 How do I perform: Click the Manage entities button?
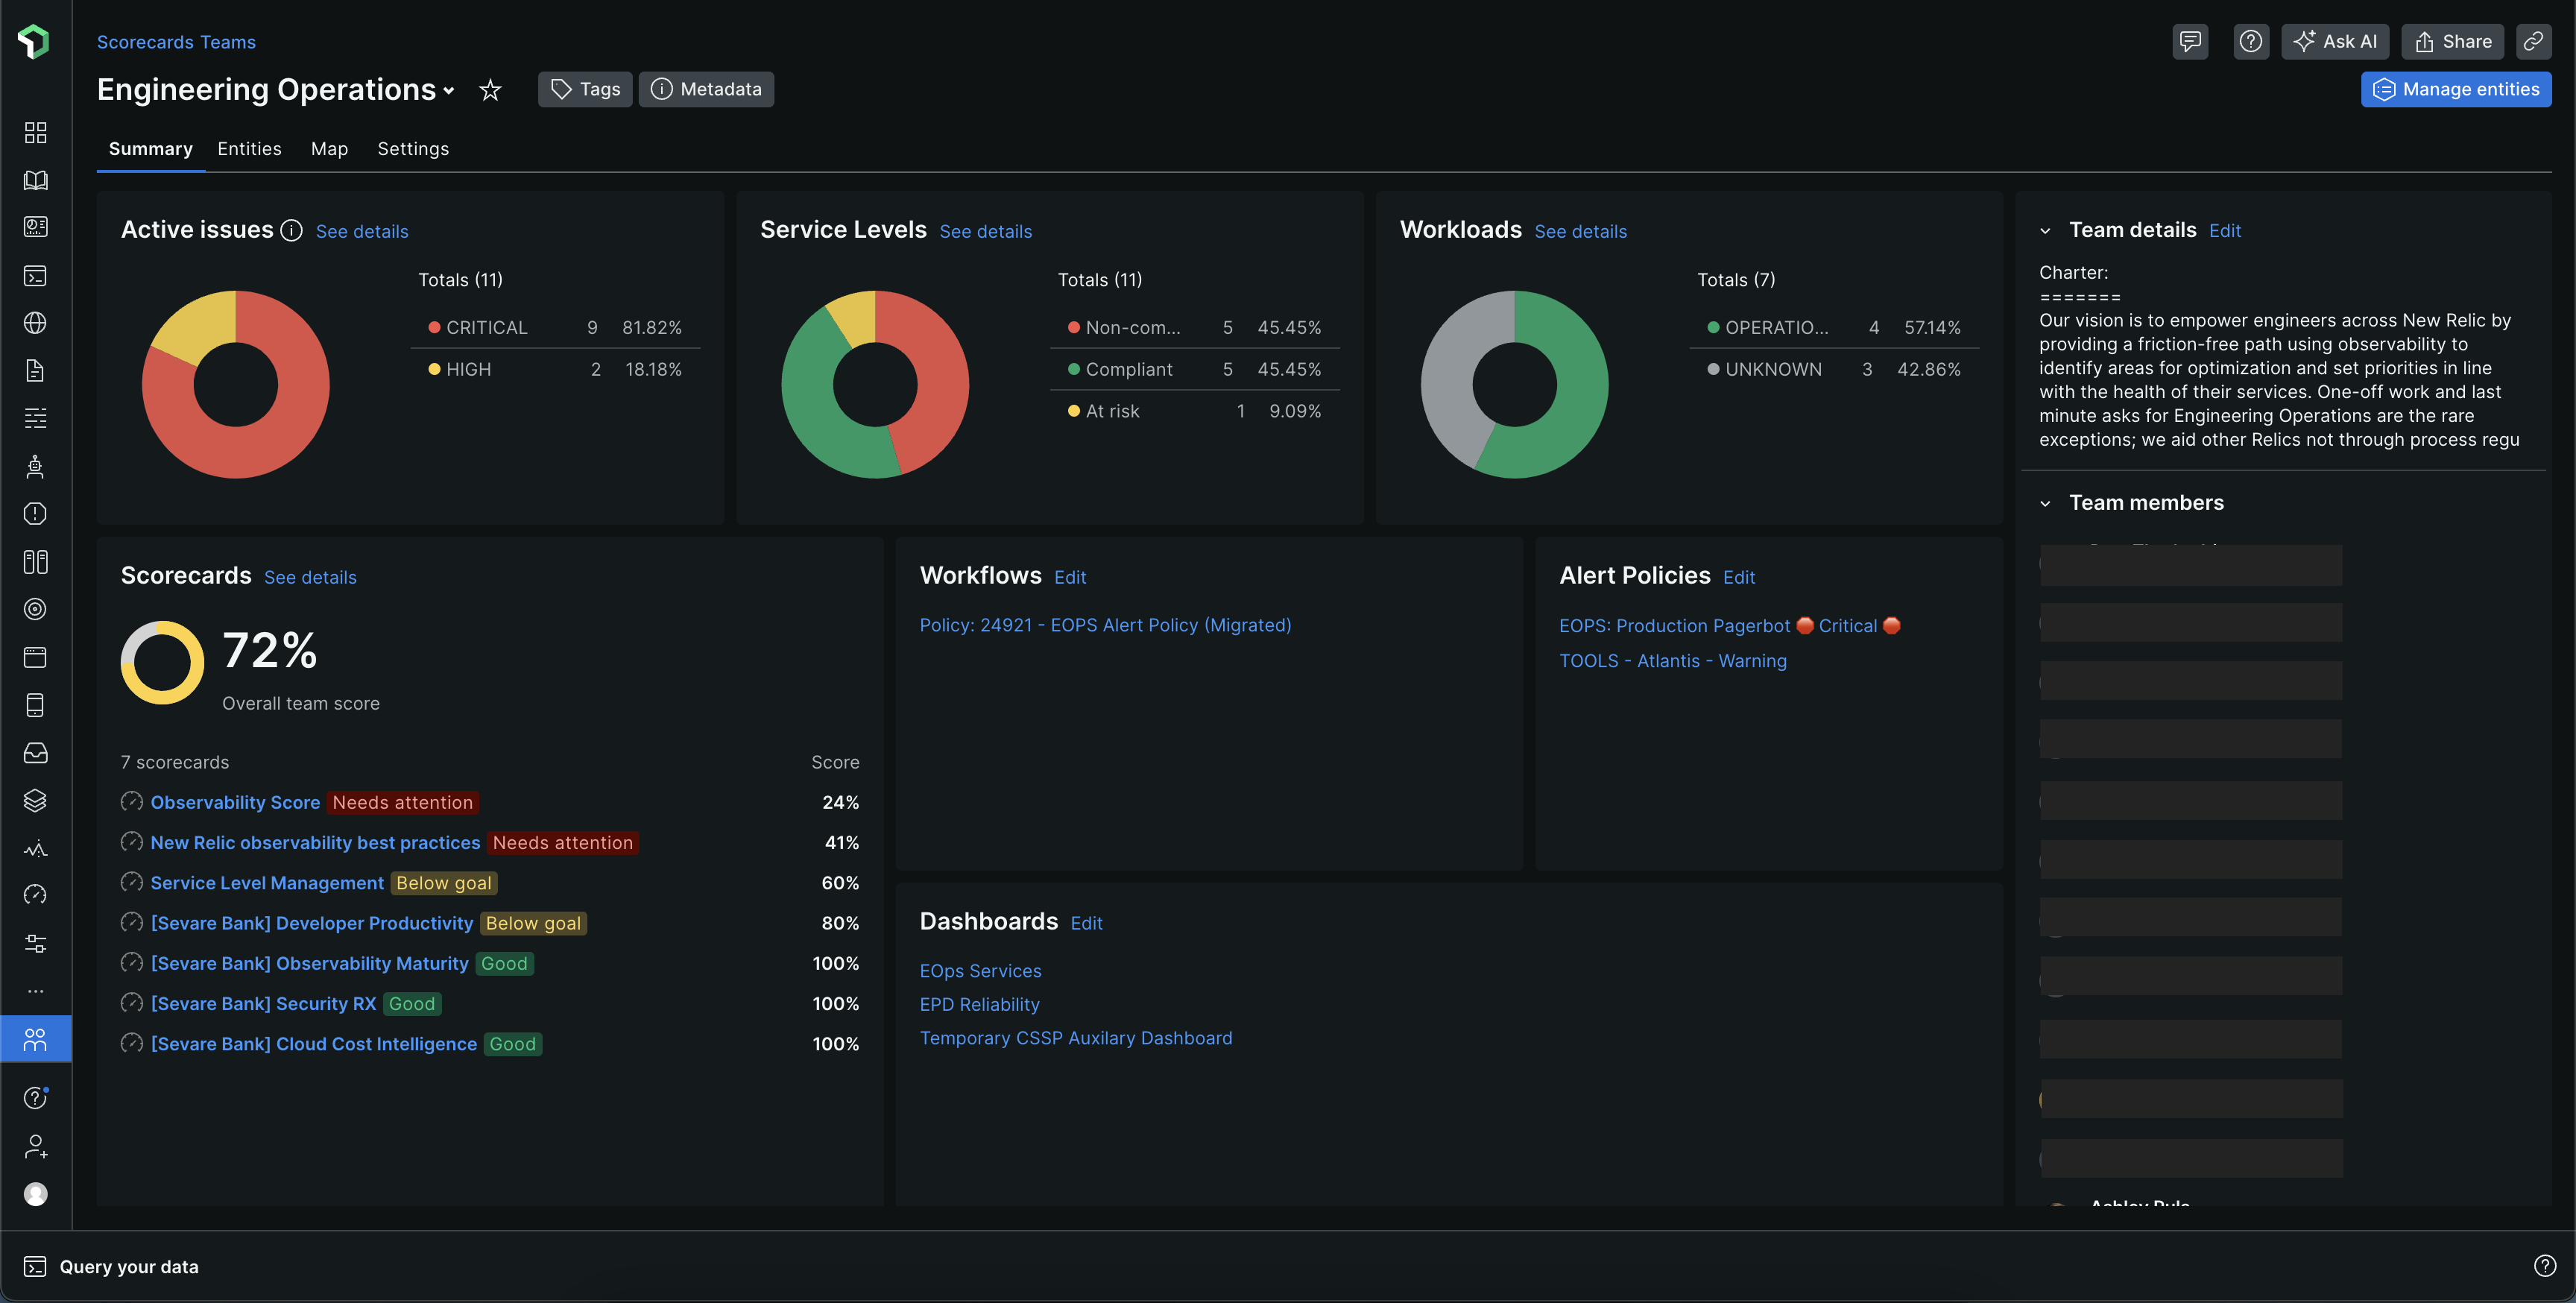[2455, 90]
